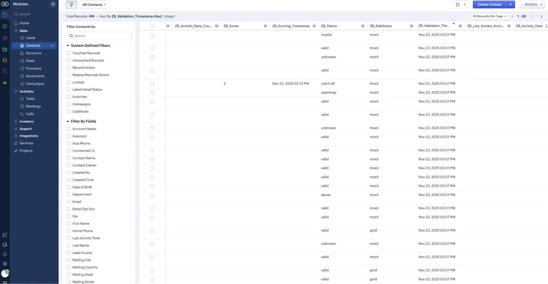Open the settings gear icon in sidebar
The width and height of the screenshot is (548, 284).
5,264
